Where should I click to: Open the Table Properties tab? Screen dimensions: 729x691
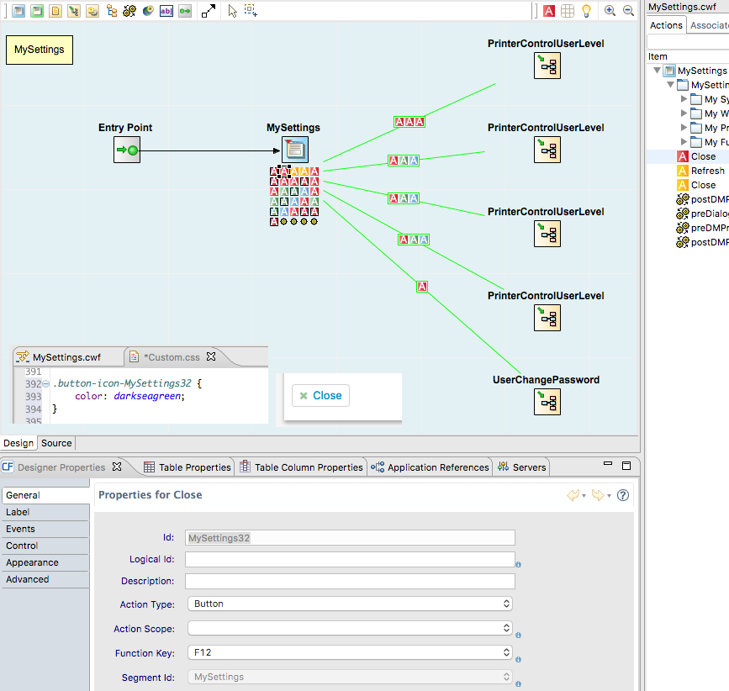tap(188, 467)
